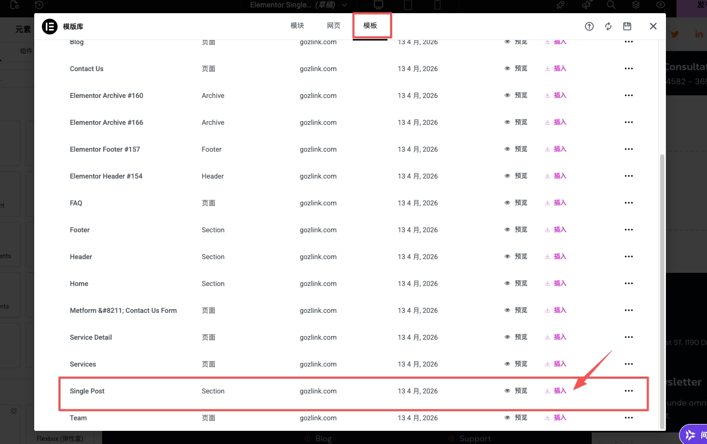
Task: Click the save template floppy disk icon
Action: pyautogui.click(x=627, y=26)
